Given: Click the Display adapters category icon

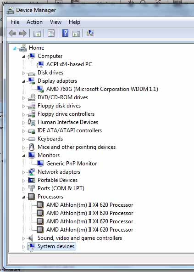Looking at the screenshot, I should point(32,81).
